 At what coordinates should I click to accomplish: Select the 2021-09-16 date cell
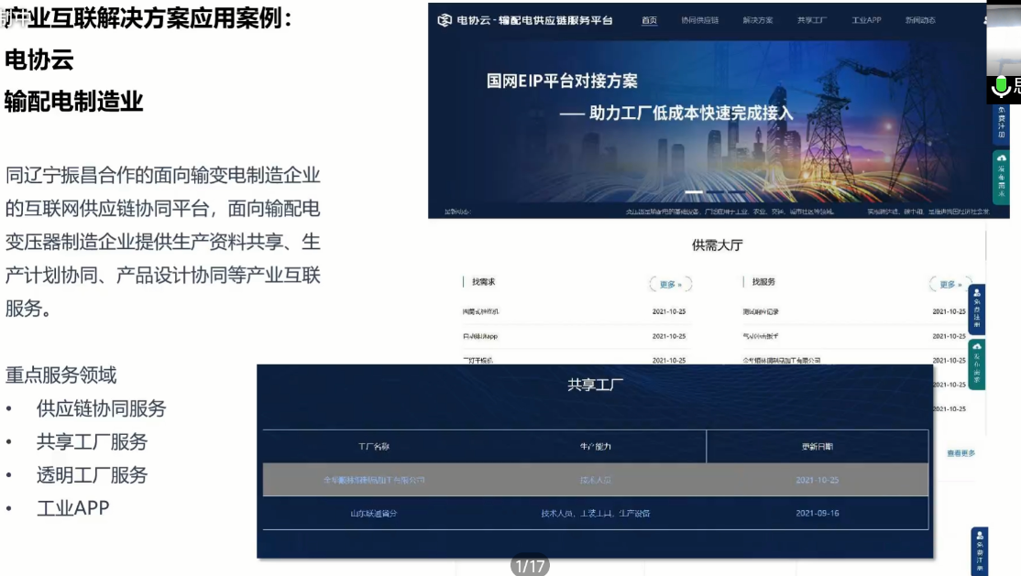click(818, 513)
